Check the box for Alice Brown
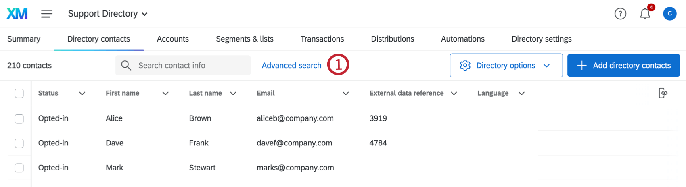Viewport: 686px width, 187px height. 19,118
